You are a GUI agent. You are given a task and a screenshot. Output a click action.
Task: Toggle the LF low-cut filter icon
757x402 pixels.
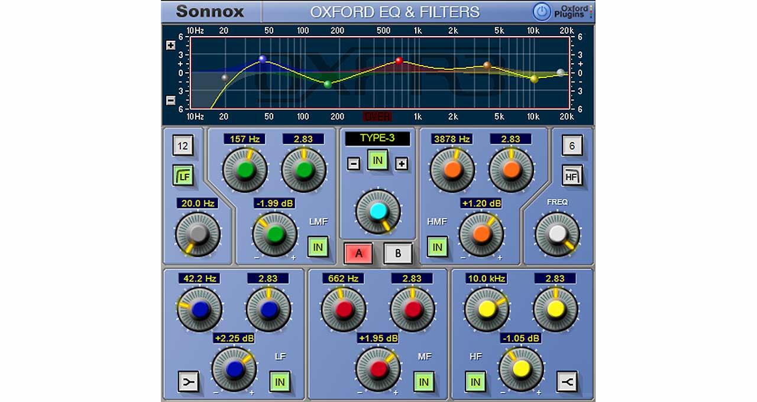pos(183,175)
